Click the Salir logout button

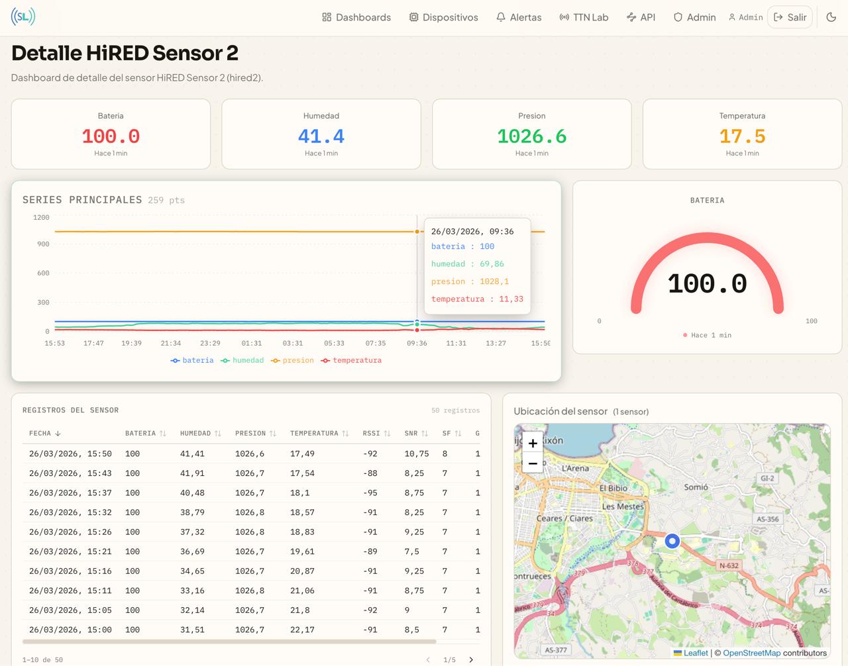click(790, 17)
